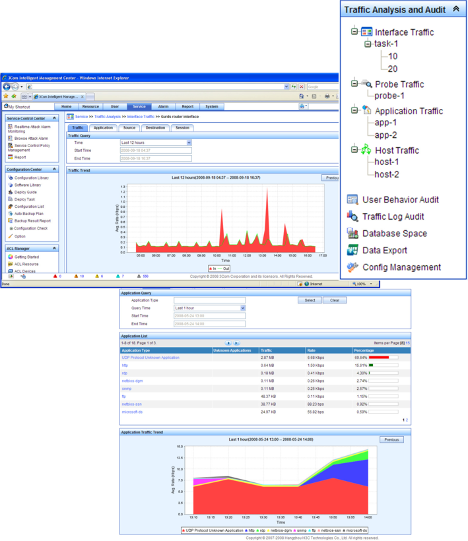The height and width of the screenshot is (541, 468).
Task: Click the Option item in Configuration Center
Action: 20,236
